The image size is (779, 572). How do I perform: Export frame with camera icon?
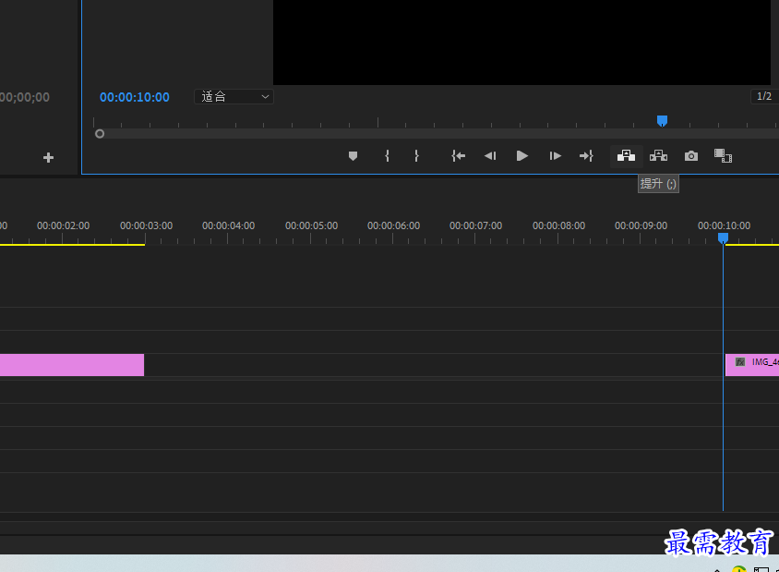[691, 156]
